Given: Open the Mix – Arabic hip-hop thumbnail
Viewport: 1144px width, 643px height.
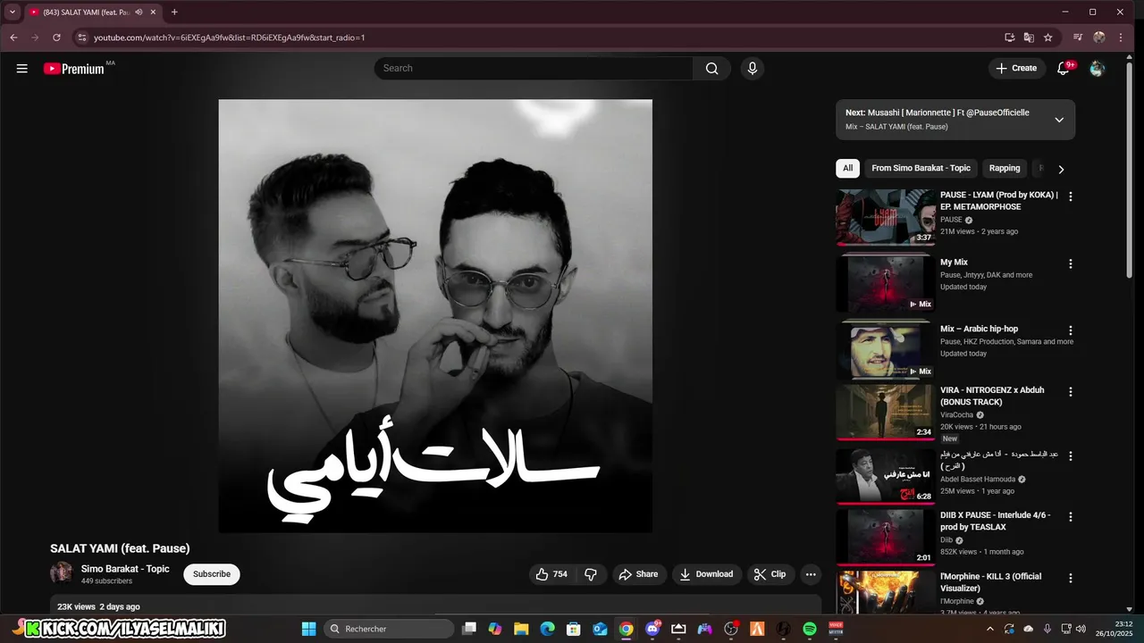Looking at the screenshot, I should coord(885,349).
